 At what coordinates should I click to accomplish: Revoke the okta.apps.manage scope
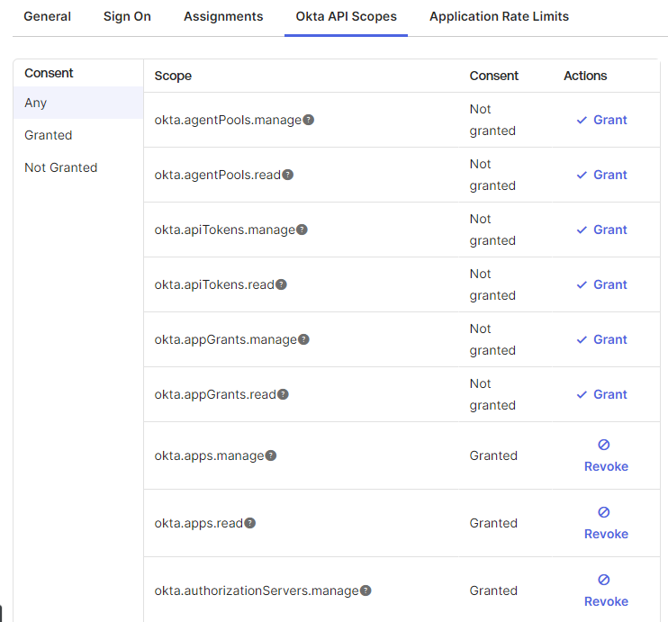click(x=606, y=455)
